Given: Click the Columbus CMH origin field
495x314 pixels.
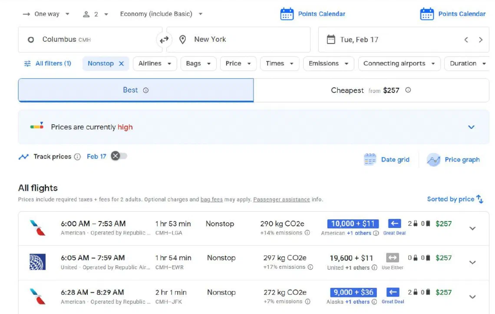Looking at the screenshot, I should [x=90, y=40].
